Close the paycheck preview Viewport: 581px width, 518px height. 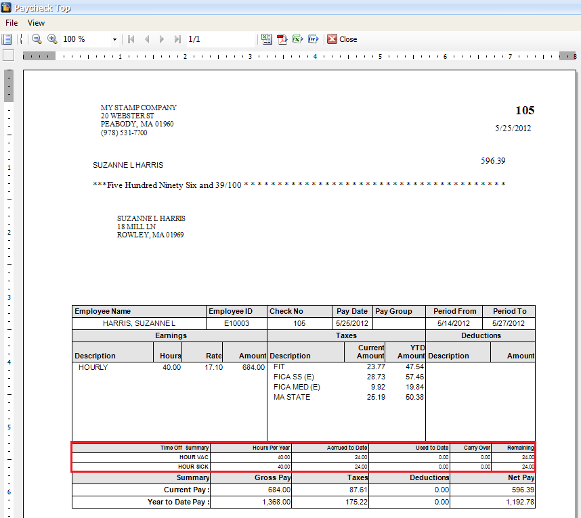pos(342,39)
